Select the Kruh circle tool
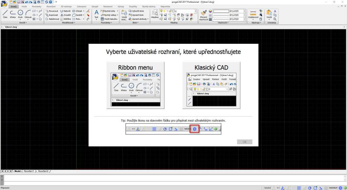Viewport: 347px width, 190px height. 20,14
